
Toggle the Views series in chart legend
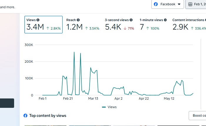(x=109, y=107)
